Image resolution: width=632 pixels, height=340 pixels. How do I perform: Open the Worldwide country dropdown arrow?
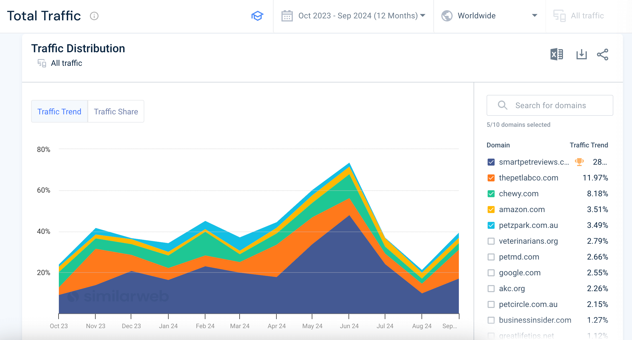pyautogui.click(x=534, y=16)
